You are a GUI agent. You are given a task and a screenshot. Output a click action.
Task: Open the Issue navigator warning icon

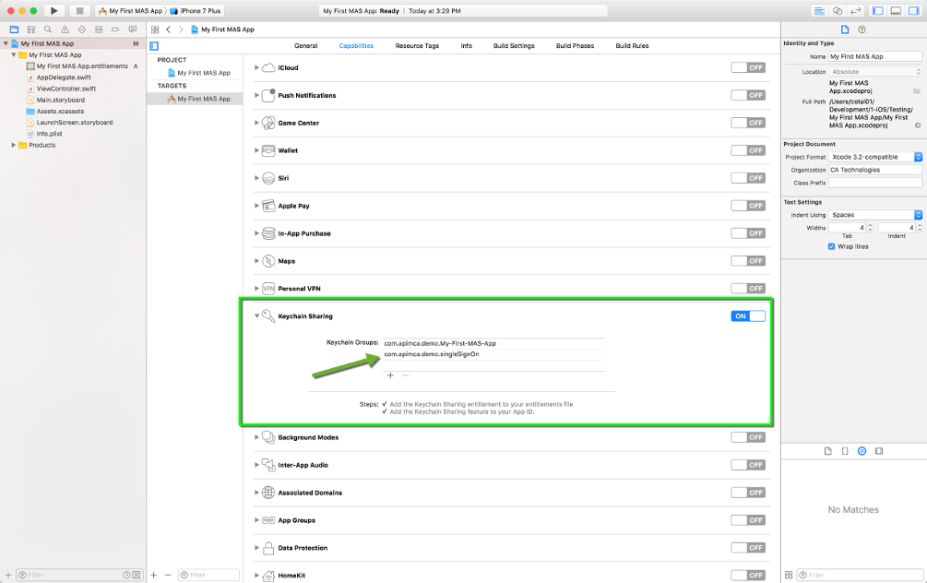65,29
